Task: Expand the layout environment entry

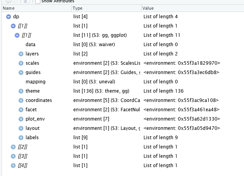Action: tap(21, 128)
